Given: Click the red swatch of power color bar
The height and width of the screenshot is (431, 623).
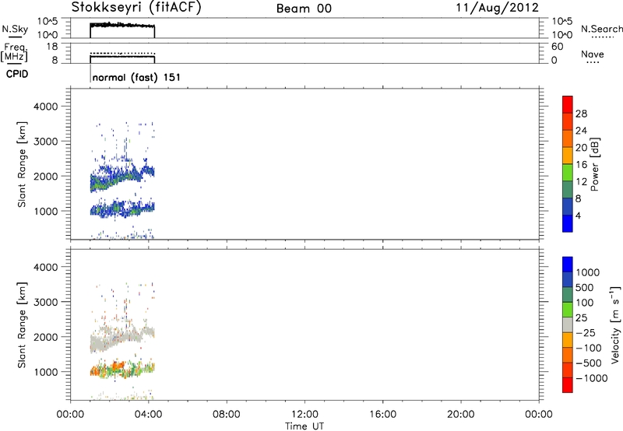Looking at the screenshot, I should click(568, 104).
